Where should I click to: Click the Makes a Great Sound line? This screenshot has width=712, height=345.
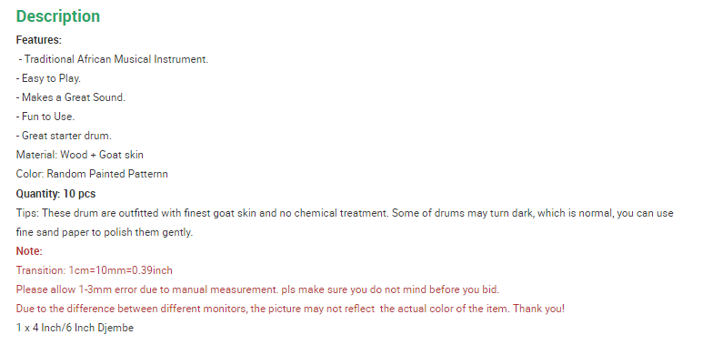pyautogui.click(x=71, y=97)
